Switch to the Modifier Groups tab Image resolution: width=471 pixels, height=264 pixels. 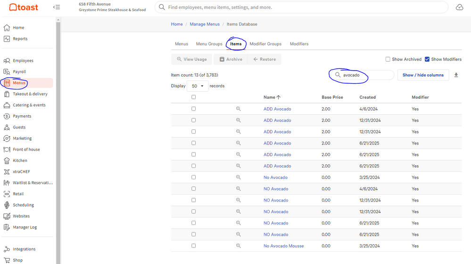(x=265, y=44)
